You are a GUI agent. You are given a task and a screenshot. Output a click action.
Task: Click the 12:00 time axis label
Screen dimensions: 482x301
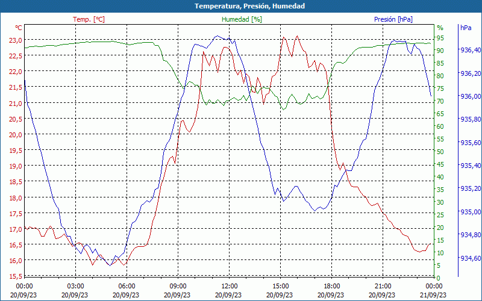tap(230, 287)
